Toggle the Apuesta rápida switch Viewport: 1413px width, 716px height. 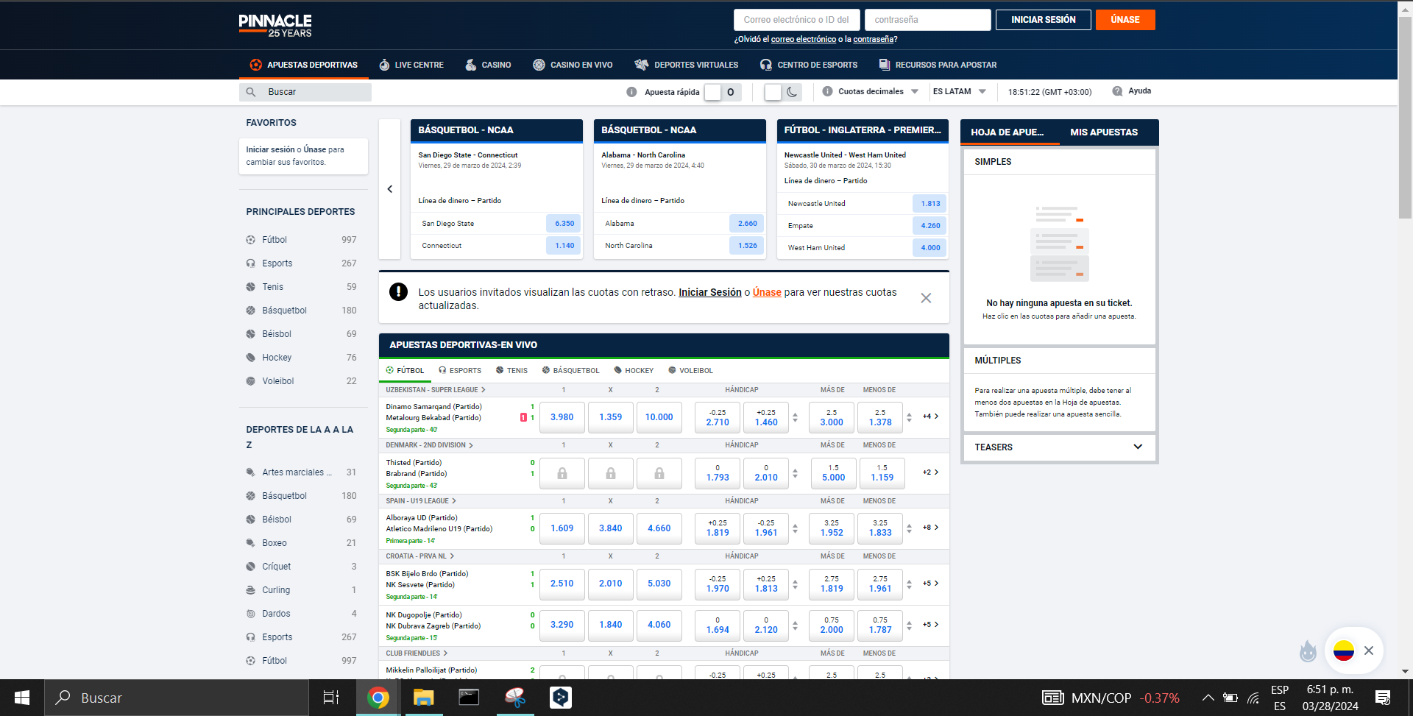722,92
